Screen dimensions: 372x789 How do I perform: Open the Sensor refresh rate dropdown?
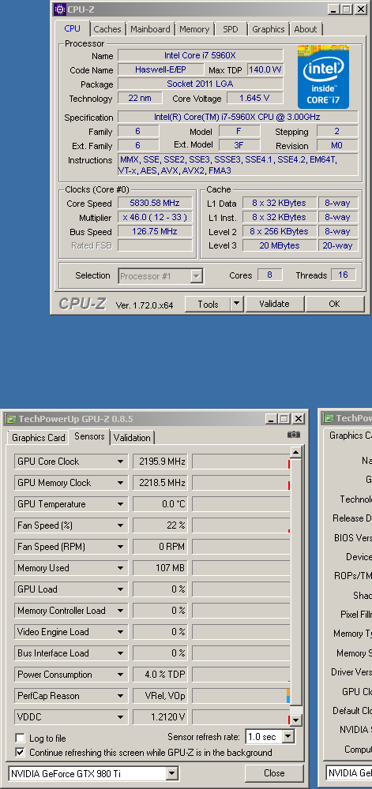tap(287, 737)
